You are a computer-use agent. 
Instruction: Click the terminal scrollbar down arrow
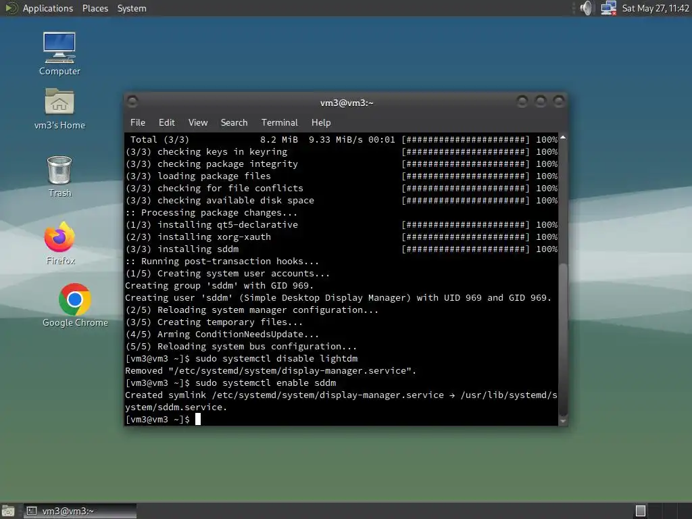coord(563,422)
